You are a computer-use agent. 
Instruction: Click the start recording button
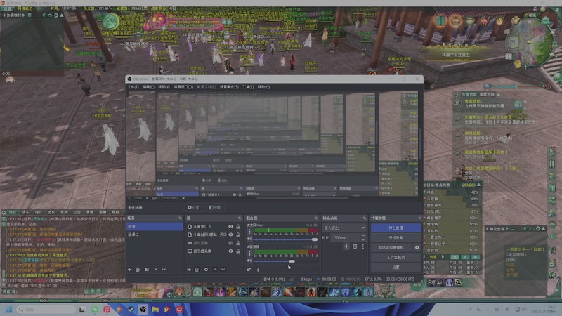point(396,237)
